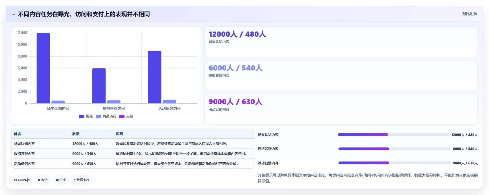Click the 场景认知内容 progress bar

(393, 135)
